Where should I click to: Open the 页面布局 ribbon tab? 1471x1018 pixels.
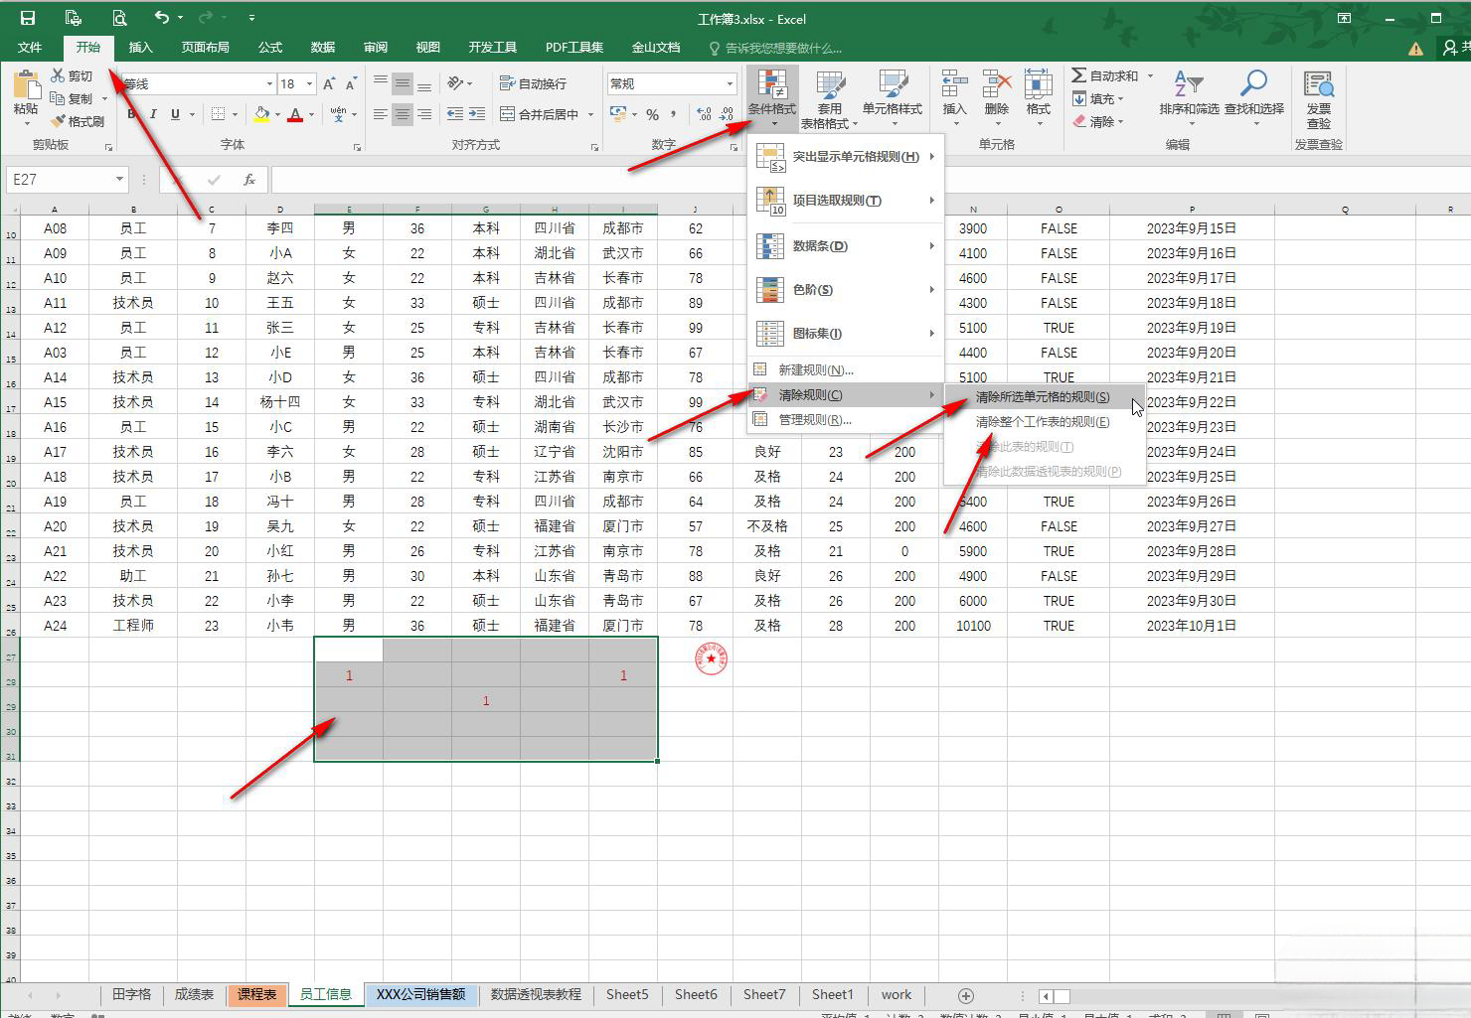205,47
